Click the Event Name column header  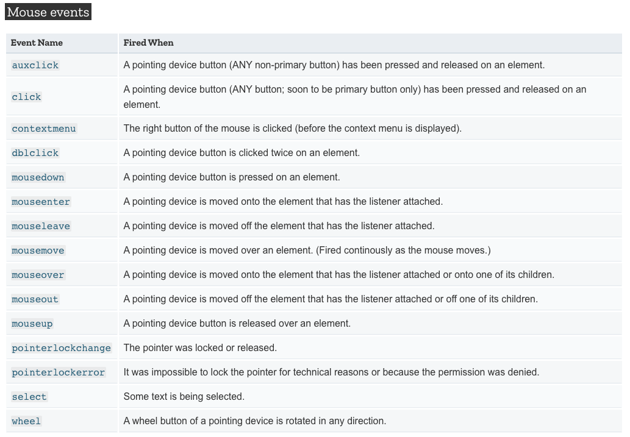(37, 43)
